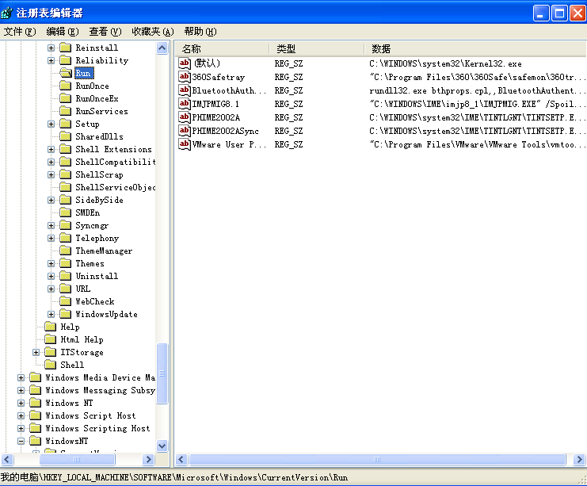The image size is (587, 486).
Task: Expand the Setup key
Action: click(51, 124)
